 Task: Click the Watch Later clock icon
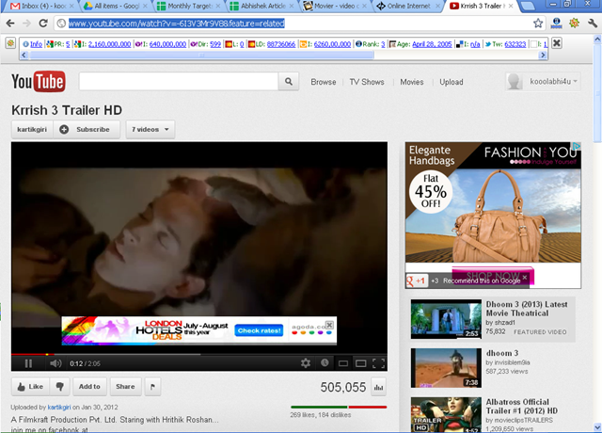325,362
